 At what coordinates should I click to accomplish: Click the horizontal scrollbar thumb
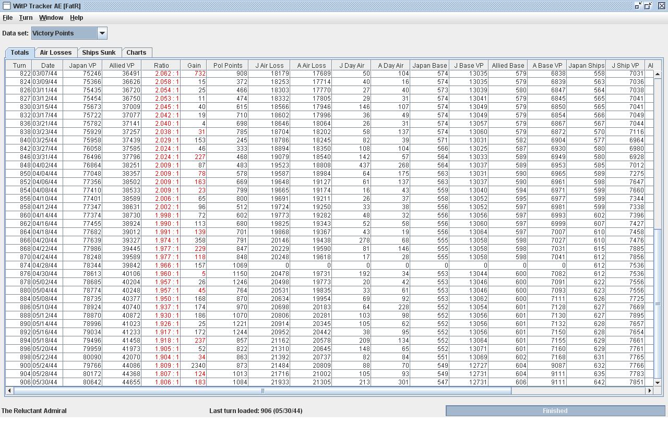pos(263,391)
